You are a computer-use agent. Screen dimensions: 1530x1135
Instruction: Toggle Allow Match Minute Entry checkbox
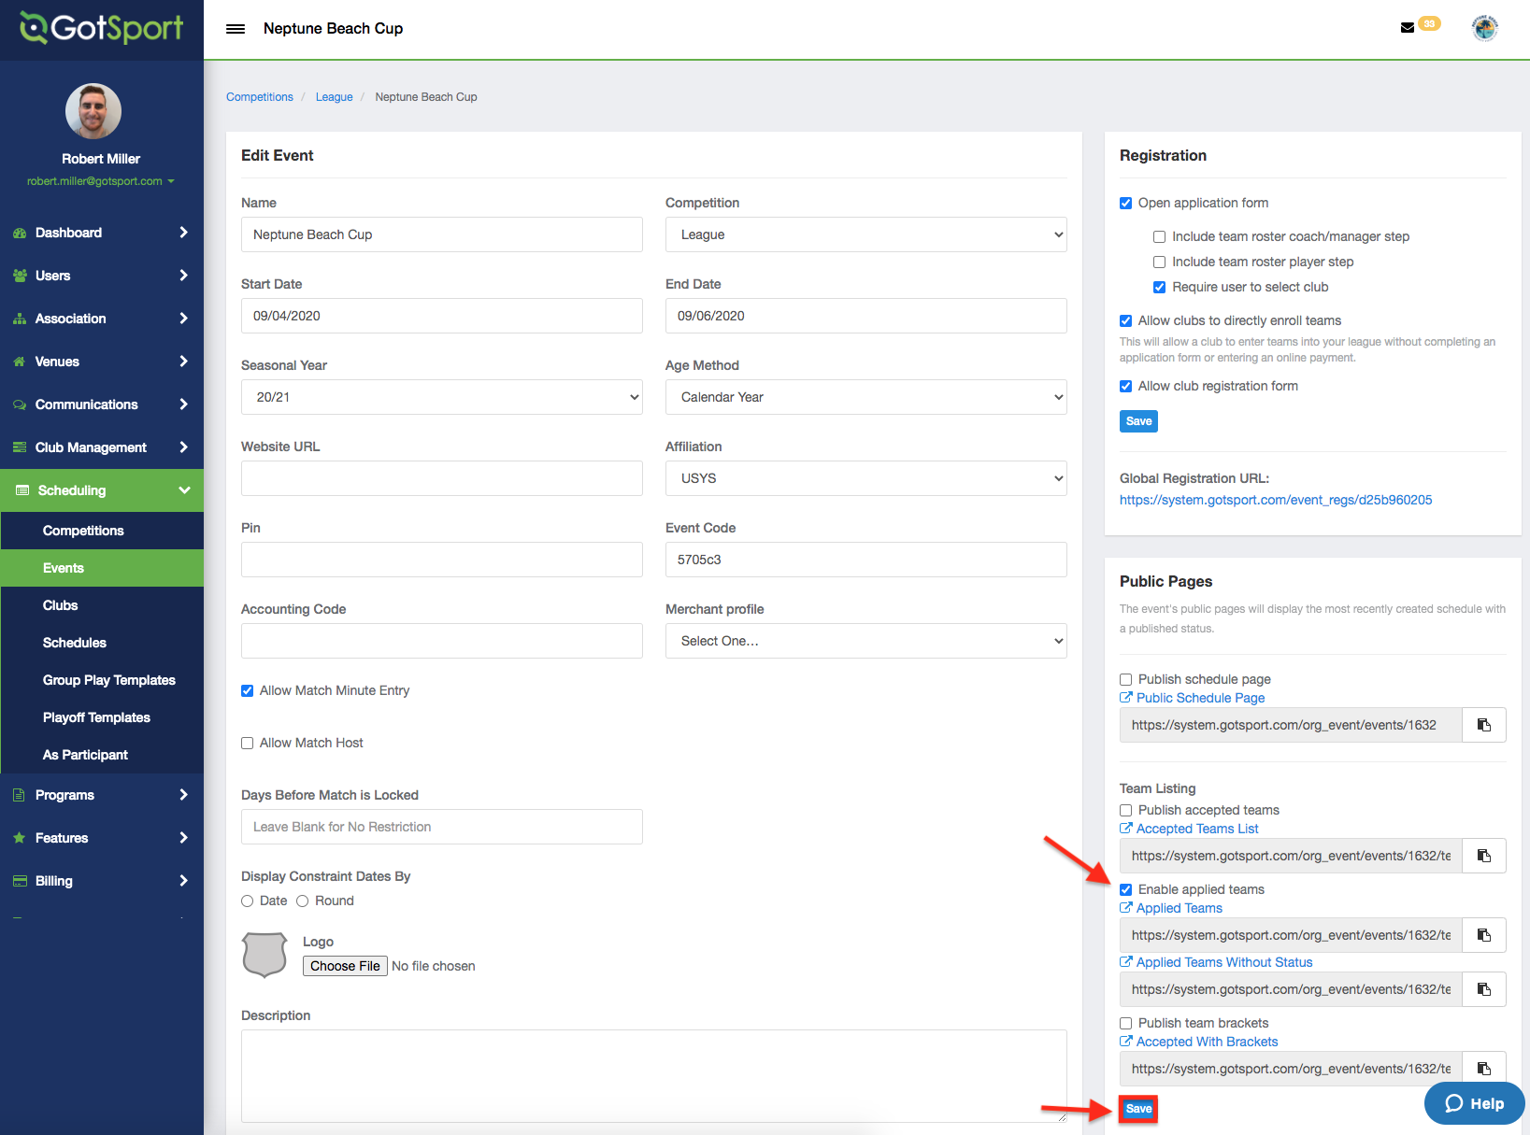(x=248, y=691)
